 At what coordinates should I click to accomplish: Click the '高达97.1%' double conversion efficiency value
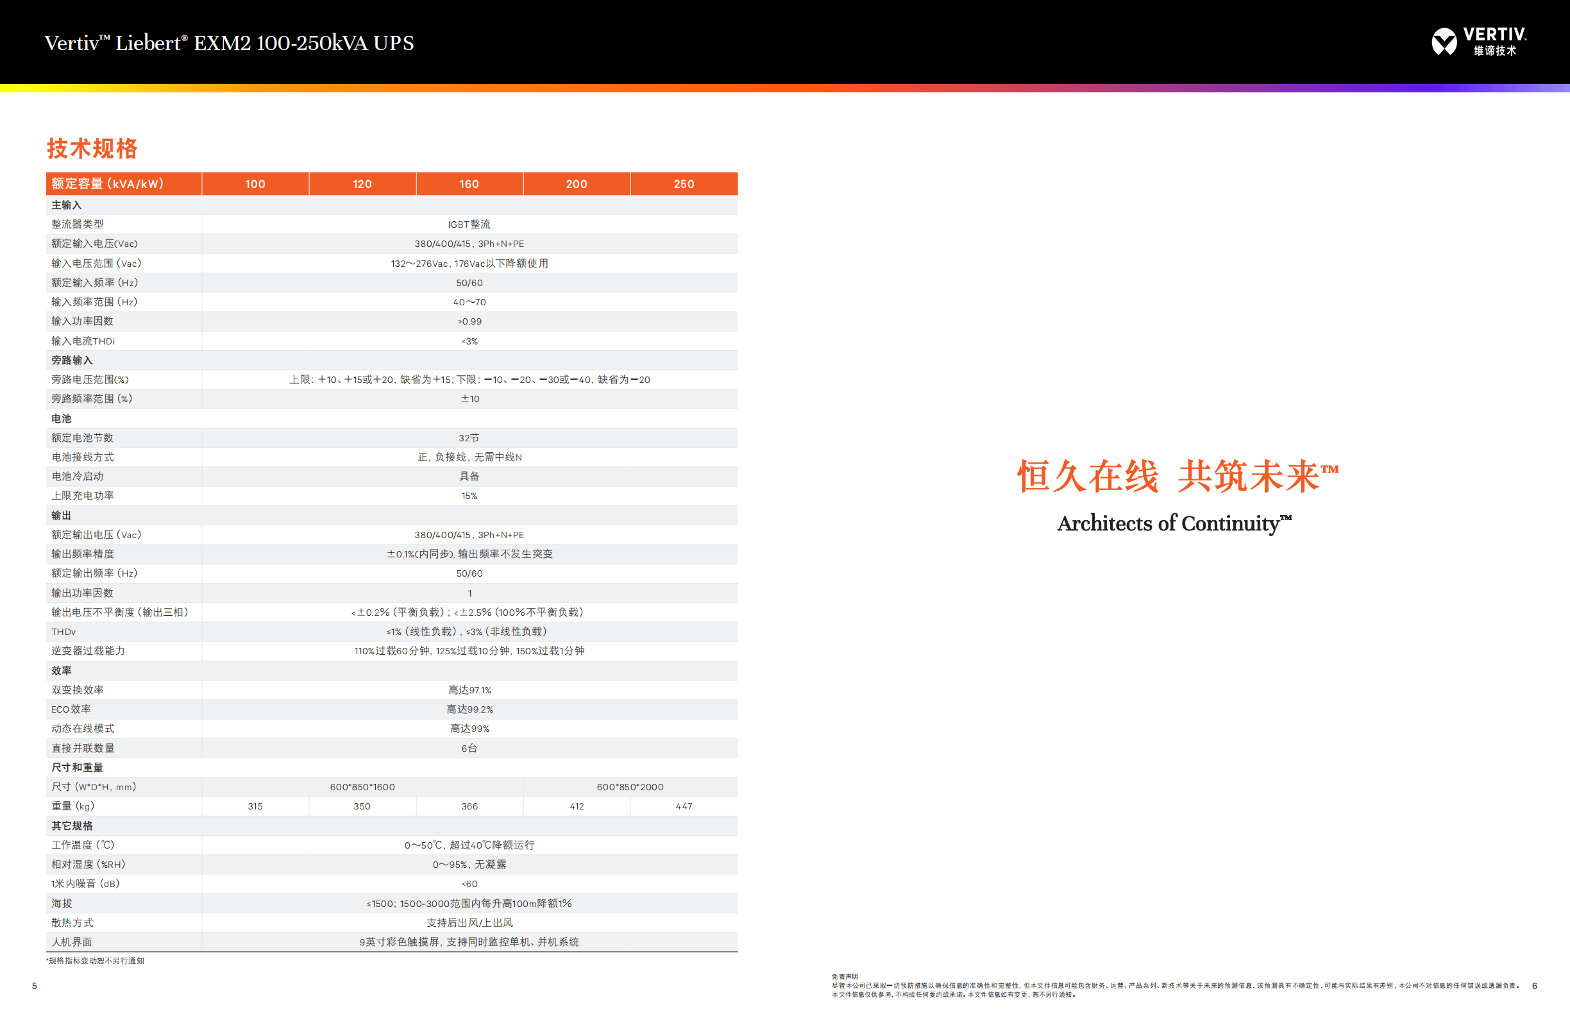click(469, 690)
